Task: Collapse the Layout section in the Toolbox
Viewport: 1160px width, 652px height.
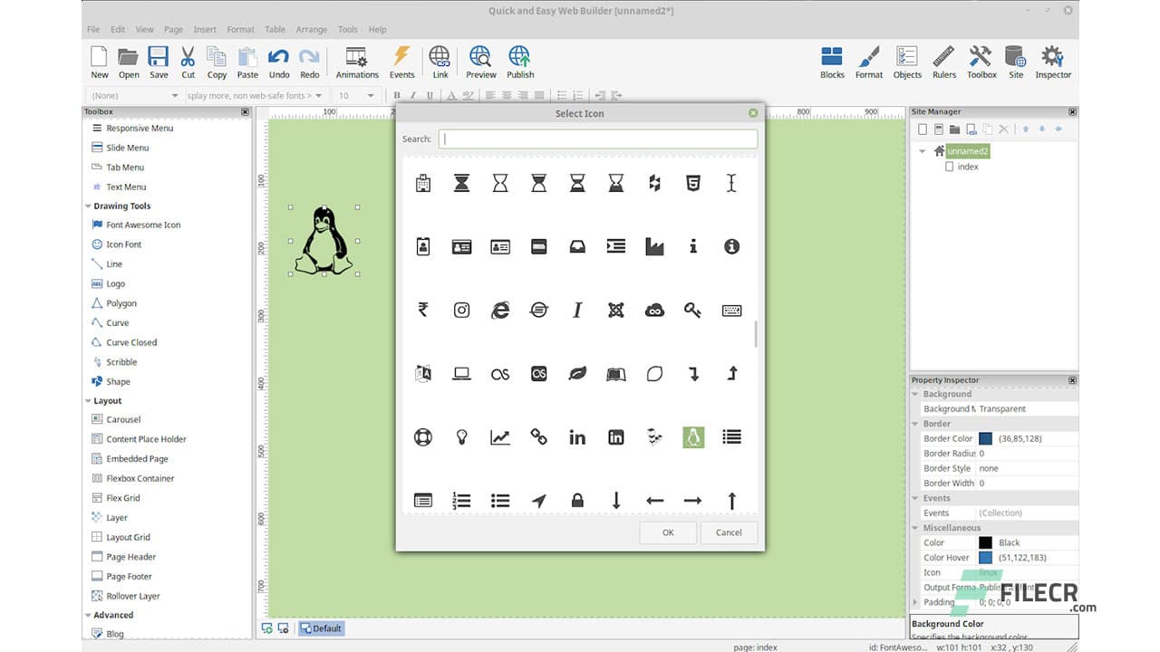Action: click(x=88, y=400)
